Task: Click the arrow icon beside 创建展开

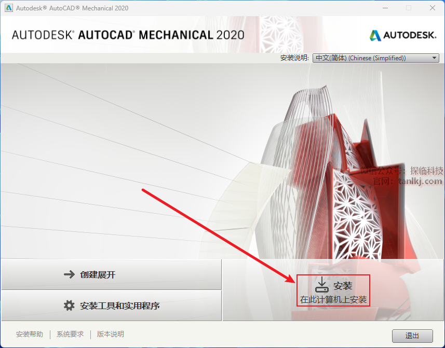Action: coord(69,274)
